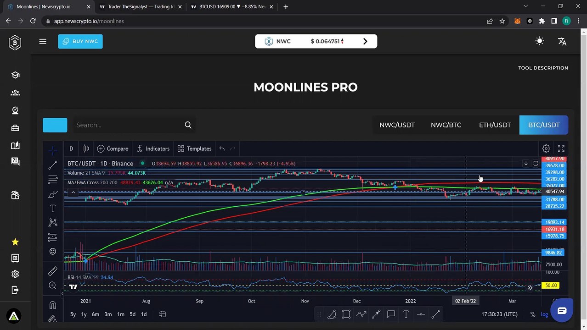Select the BTC/USDT pair tab
The image size is (587, 330).
[x=544, y=125]
